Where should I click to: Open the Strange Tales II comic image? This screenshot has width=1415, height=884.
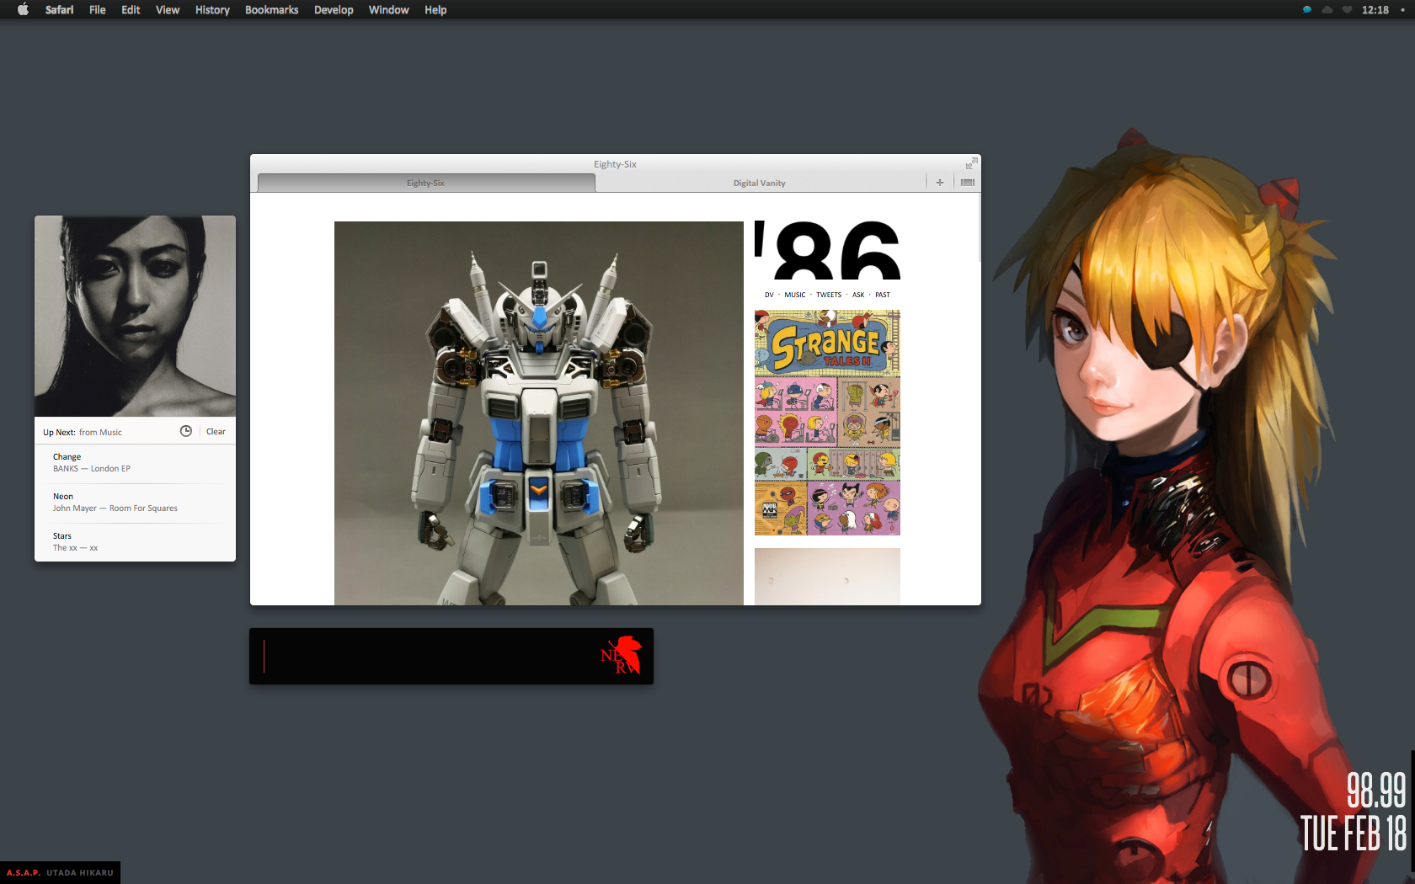pyautogui.click(x=827, y=423)
